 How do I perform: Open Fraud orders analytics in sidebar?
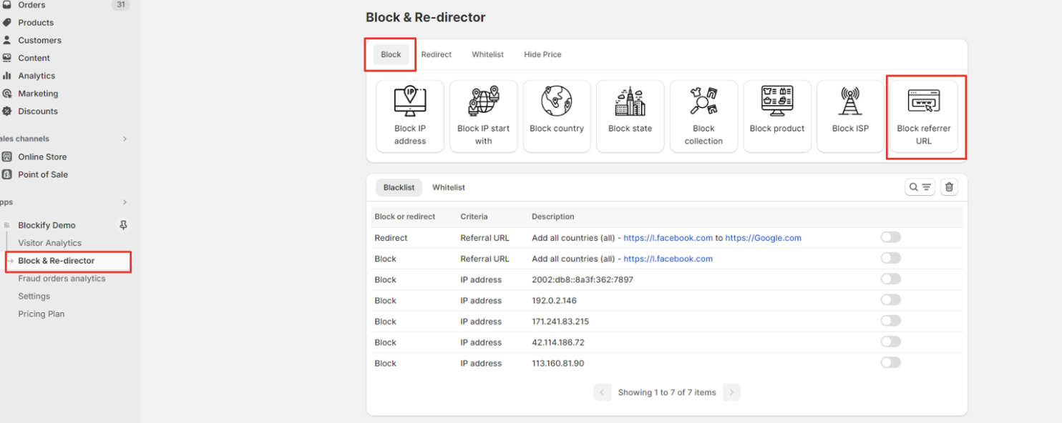[62, 279]
